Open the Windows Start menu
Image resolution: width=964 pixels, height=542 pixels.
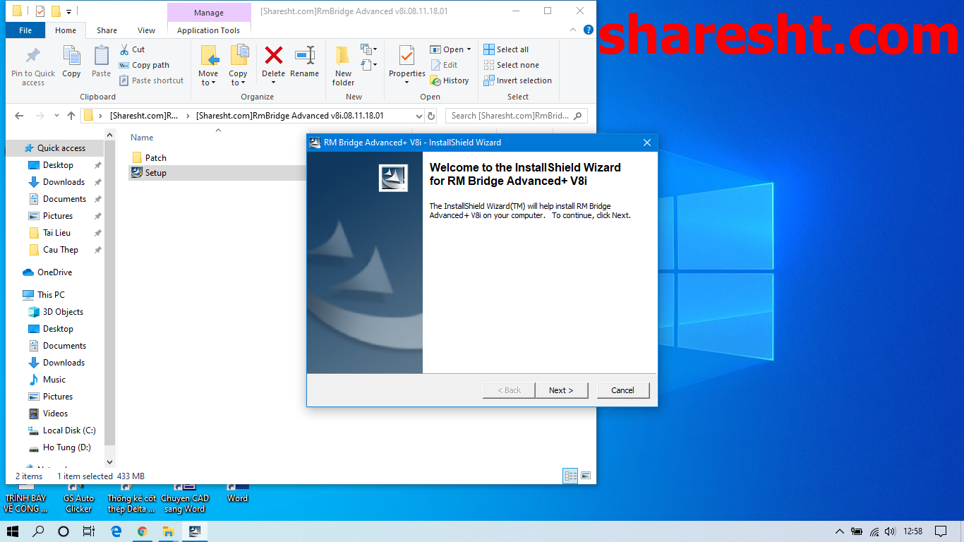pyautogui.click(x=13, y=531)
